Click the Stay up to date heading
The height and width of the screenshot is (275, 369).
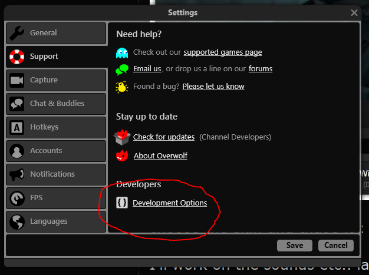coord(147,117)
